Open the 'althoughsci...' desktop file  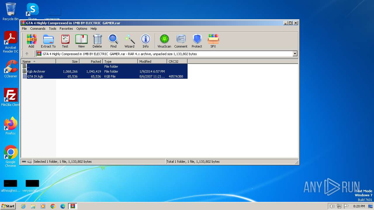(11, 186)
